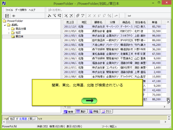This screenshot has width=173, height=130.
Task: Click the table's horizontal scroll right arrow
Action: [165, 107]
